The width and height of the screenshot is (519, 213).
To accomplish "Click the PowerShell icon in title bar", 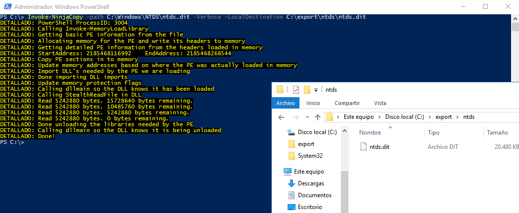I will 6,6.
